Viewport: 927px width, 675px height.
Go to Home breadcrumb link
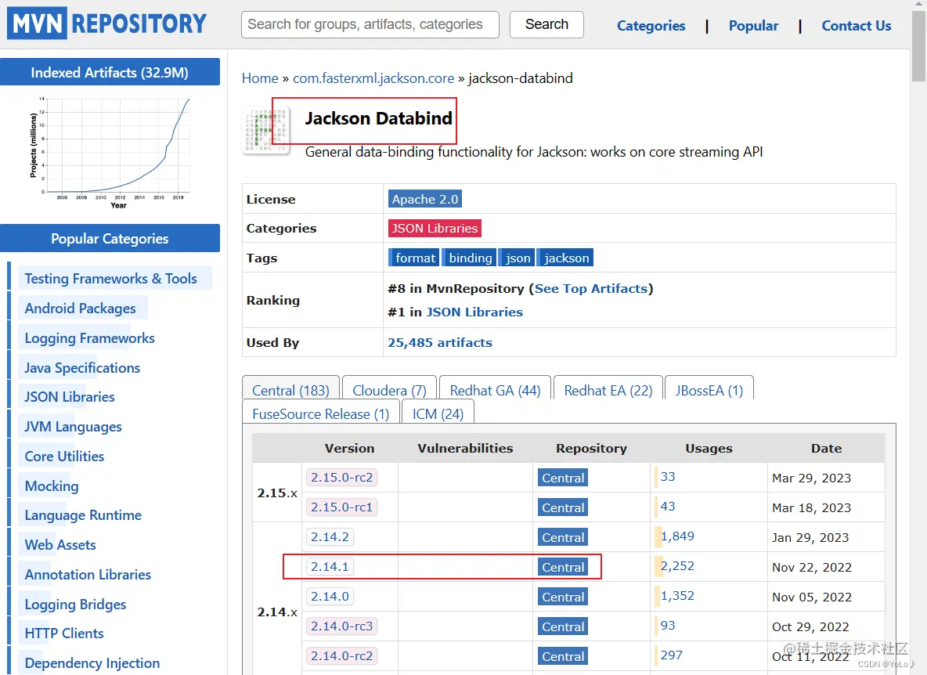tap(260, 78)
